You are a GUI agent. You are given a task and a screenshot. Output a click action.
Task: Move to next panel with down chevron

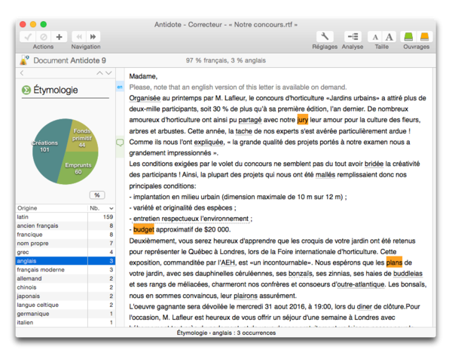[x=108, y=73]
